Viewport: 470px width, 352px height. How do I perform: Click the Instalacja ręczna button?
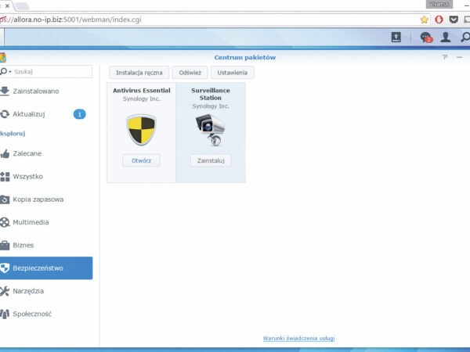tap(139, 72)
